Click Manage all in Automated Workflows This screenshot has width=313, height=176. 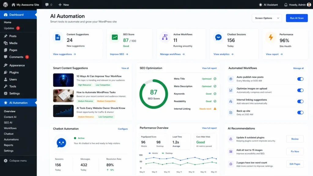tap(298, 68)
